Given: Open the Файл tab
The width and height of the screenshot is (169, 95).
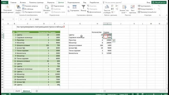Looking at the screenshot, I should click(x=4, y=2).
